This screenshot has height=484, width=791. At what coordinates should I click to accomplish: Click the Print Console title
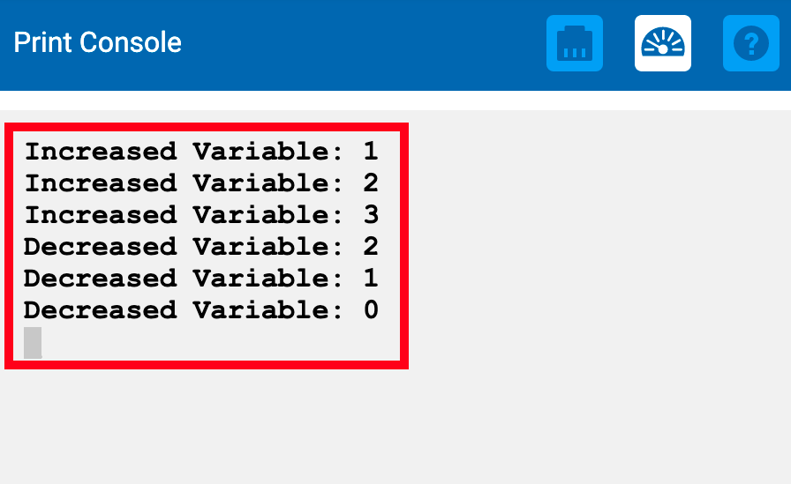click(x=98, y=42)
